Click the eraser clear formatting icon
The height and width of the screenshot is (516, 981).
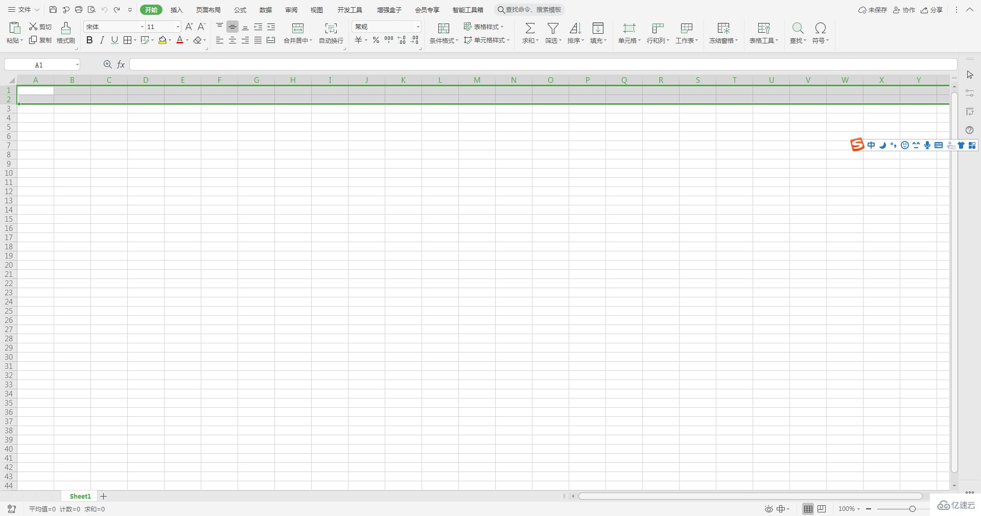point(197,40)
